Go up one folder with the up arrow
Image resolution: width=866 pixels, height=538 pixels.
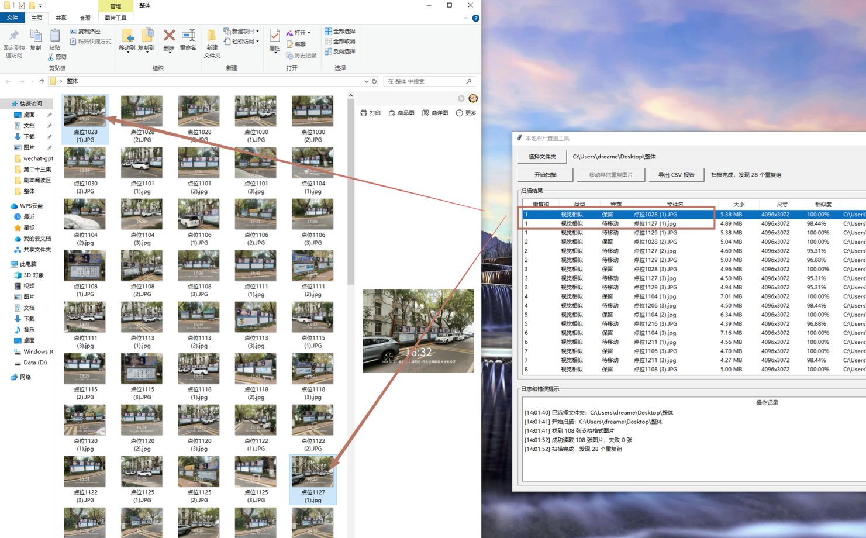pyautogui.click(x=42, y=81)
